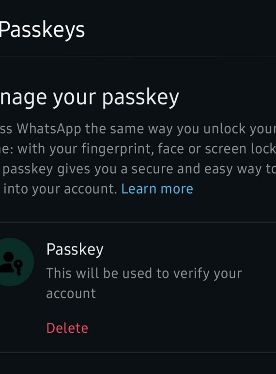
Task: Click the key symbol inside the green circle
Action: pyautogui.click(x=18, y=267)
